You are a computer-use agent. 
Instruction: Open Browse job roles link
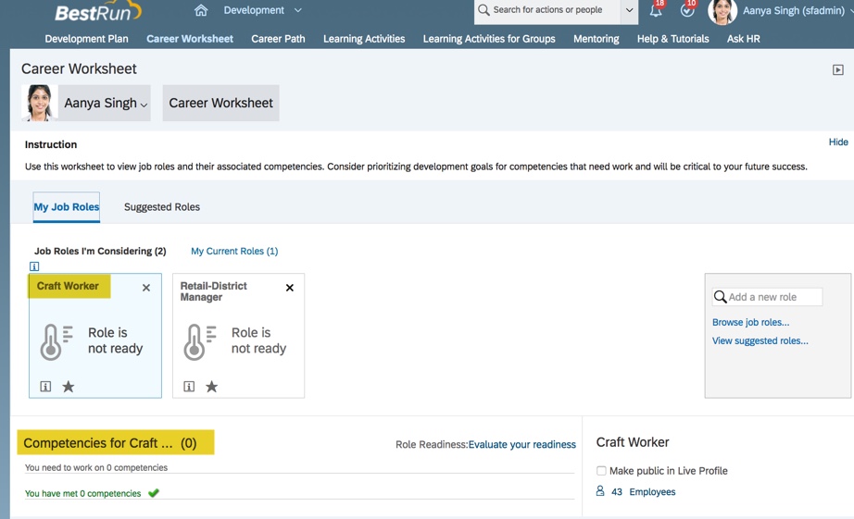750,323
